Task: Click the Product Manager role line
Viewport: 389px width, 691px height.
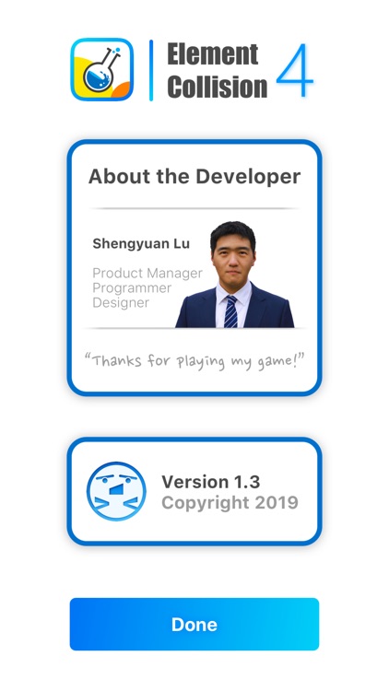Action: (x=147, y=274)
